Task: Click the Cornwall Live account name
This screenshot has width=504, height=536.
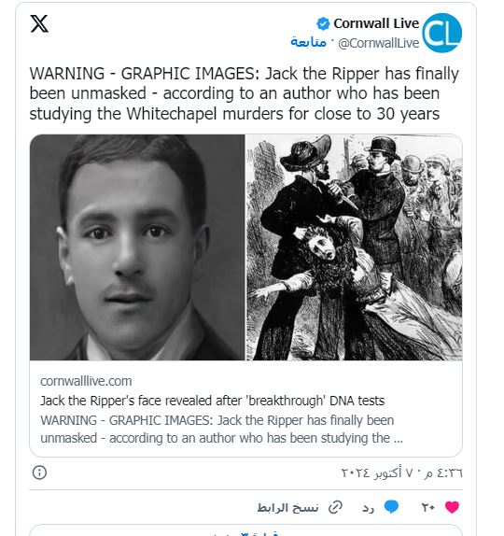Action: [x=376, y=23]
